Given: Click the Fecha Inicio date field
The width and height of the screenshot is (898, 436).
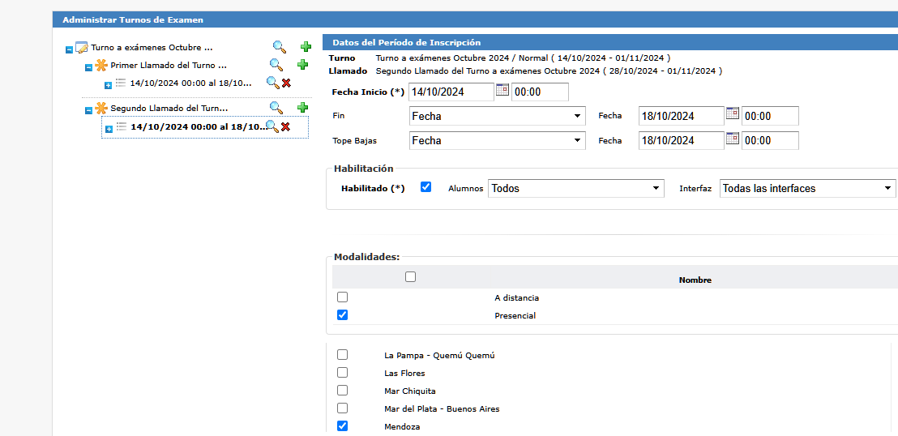Looking at the screenshot, I should pos(451,92).
